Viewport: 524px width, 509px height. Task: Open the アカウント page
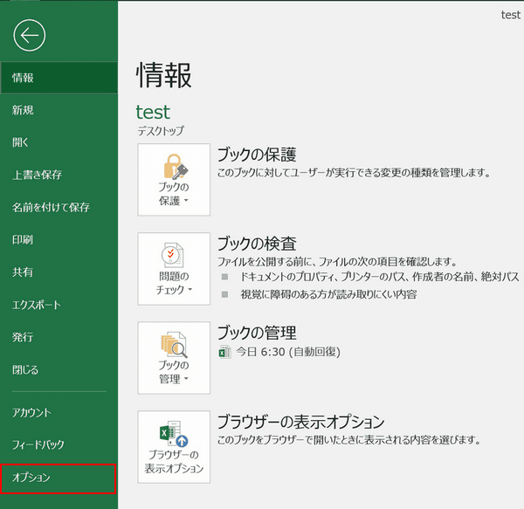click(59, 412)
